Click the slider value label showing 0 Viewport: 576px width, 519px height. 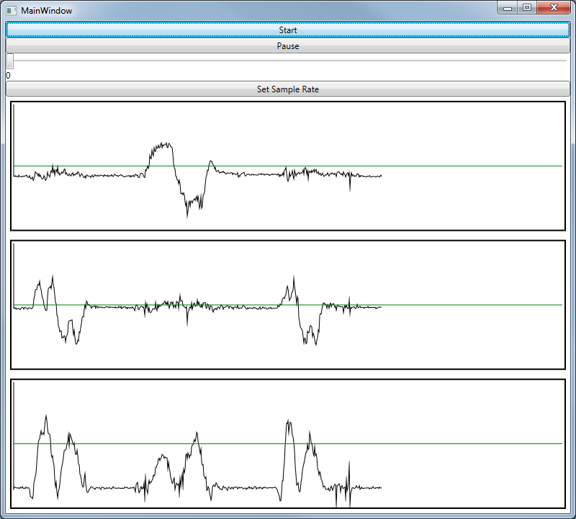point(8,76)
